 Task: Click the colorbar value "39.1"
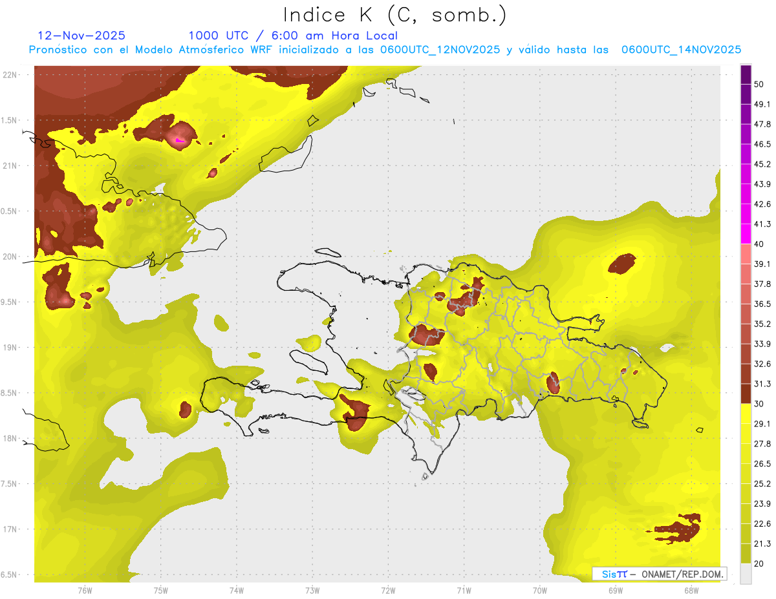[x=762, y=264]
